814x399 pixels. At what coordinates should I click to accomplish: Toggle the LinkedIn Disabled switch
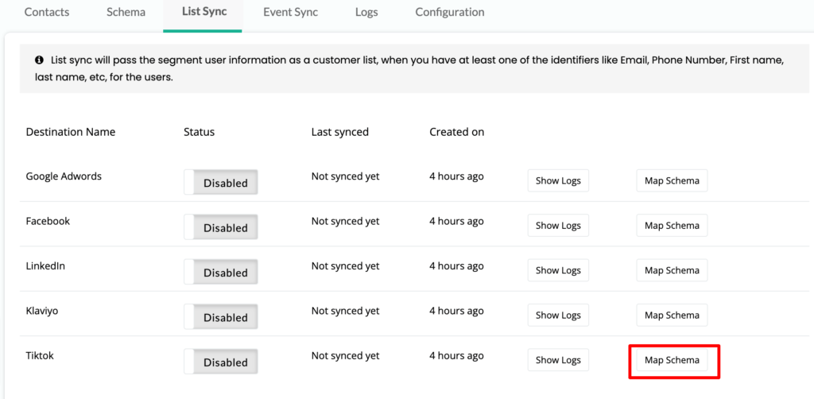pyautogui.click(x=221, y=272)
